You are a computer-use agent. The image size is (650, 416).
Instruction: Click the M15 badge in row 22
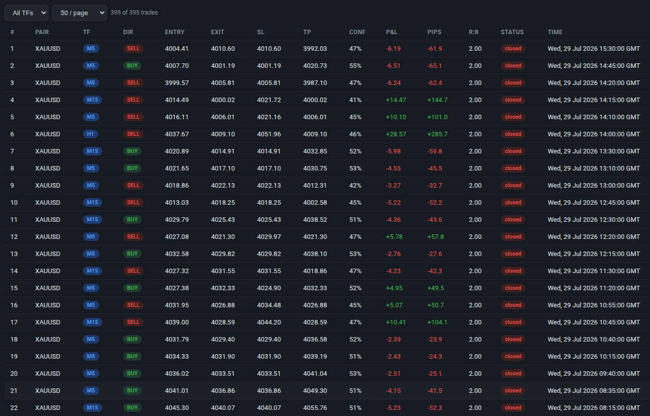tap(93, 408)
